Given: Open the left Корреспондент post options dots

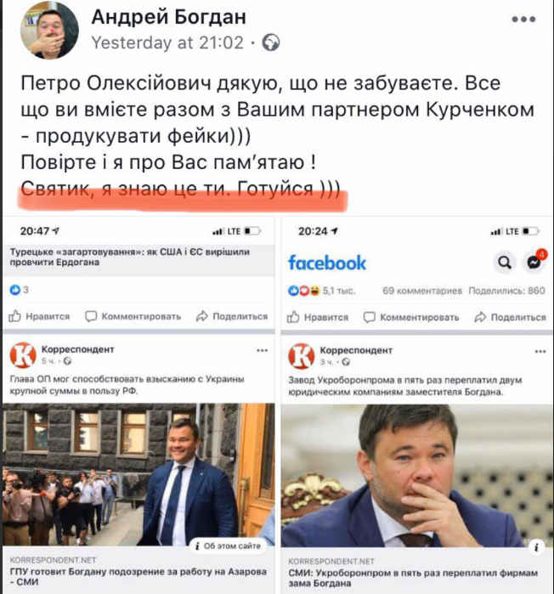Looking at the screenshot, I should coord(262,351).
